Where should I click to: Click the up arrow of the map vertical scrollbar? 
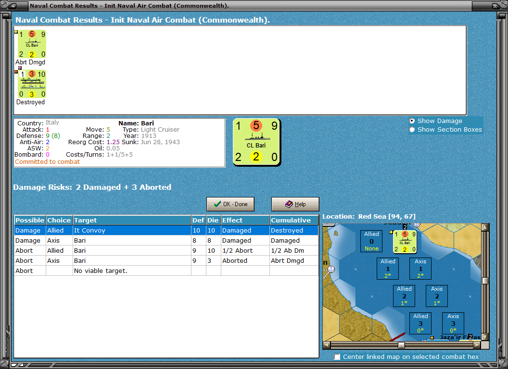[485, 227]
